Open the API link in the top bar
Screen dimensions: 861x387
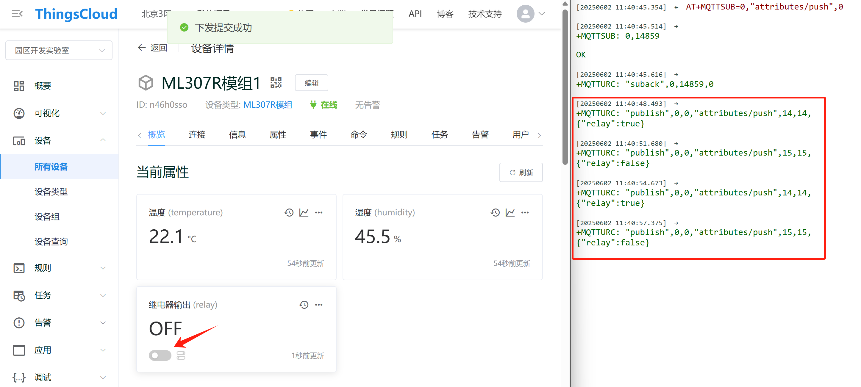[x=415, y=14]
